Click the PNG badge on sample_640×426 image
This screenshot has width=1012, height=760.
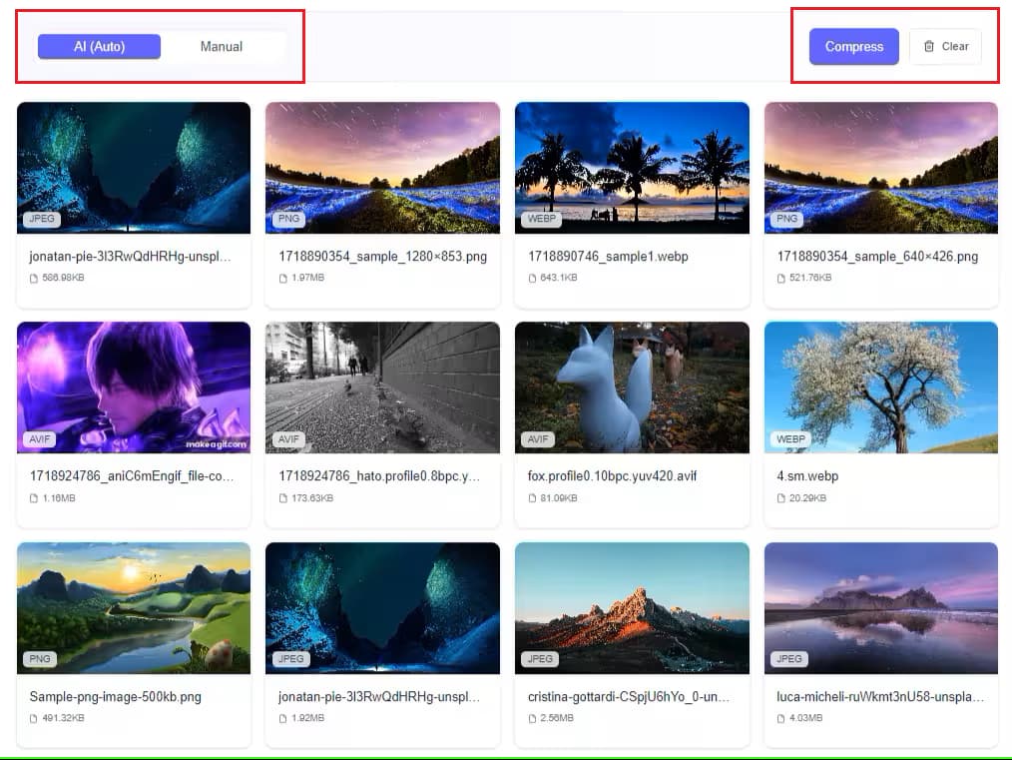tap(786, 219)
